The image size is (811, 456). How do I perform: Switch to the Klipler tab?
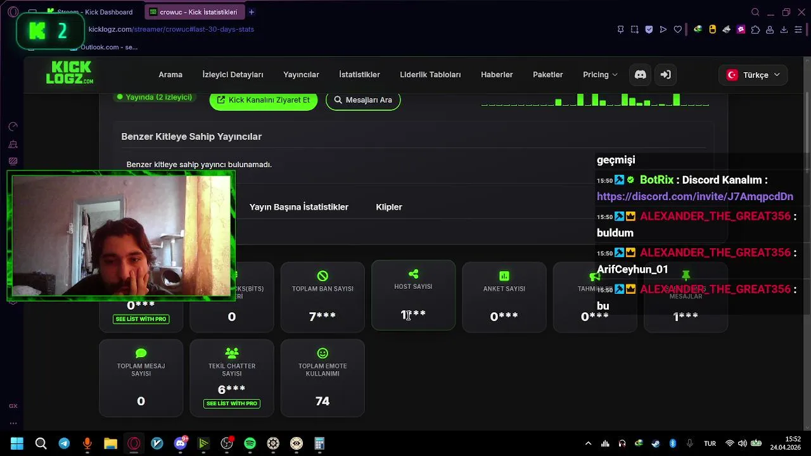tap(389, 207)
